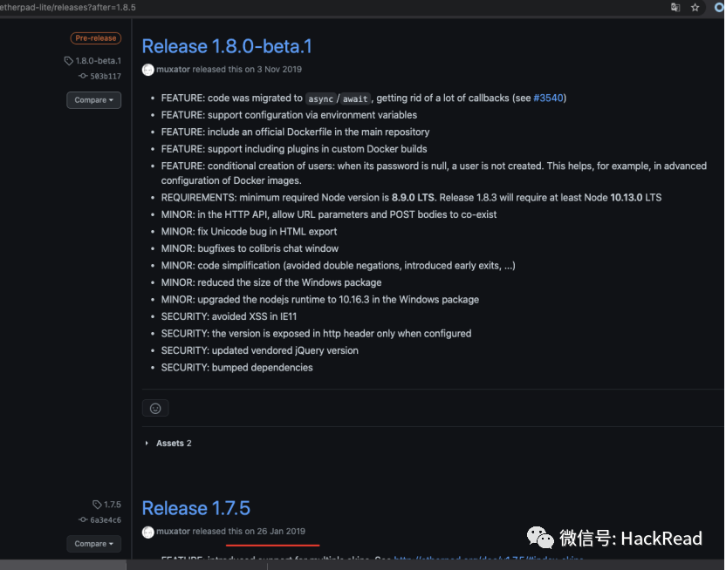
Task: Open the Release 1.8.0-beta.1 title
Action: coord(227,46)
